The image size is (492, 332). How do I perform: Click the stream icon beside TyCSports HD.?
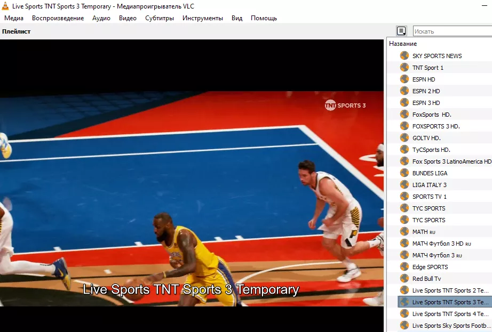click(404, 150)
